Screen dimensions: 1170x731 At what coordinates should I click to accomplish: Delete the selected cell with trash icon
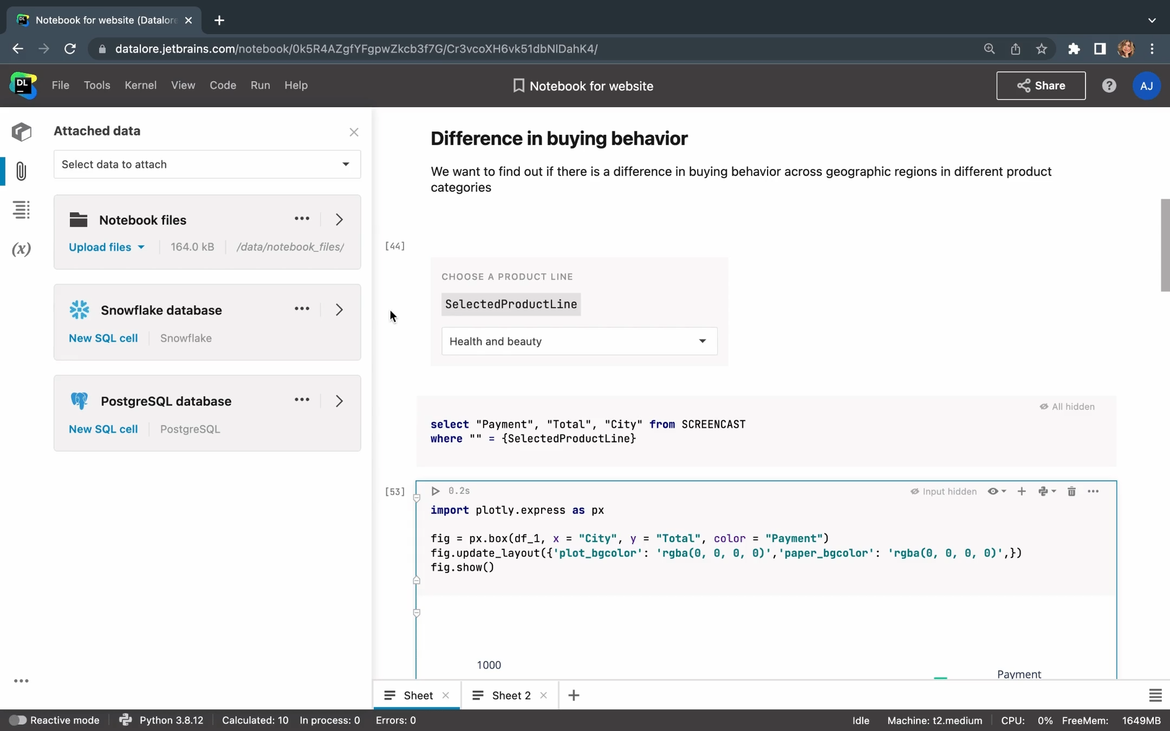[1071, 491]
